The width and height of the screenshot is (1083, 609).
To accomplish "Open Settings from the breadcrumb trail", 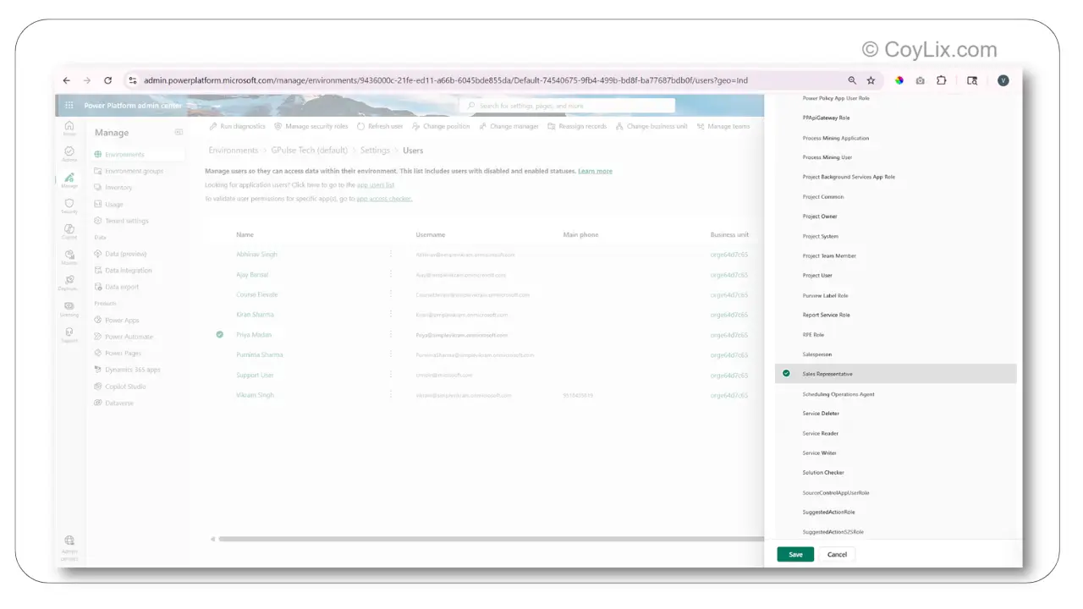I will coord(375,150).
